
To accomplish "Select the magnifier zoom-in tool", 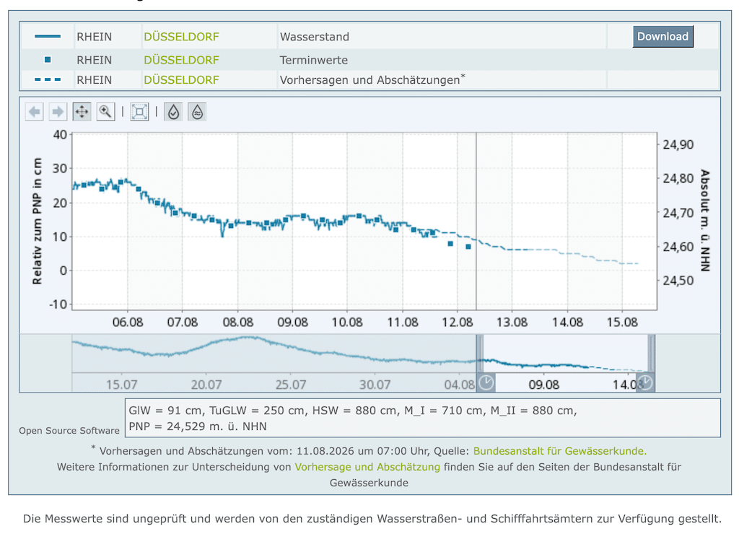I will point(105,112).
